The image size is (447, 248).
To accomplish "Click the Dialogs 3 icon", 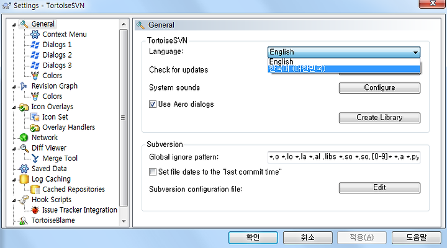I will 35,65.
